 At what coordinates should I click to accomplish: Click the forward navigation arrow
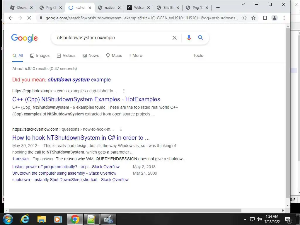click(x=20, y=18)
